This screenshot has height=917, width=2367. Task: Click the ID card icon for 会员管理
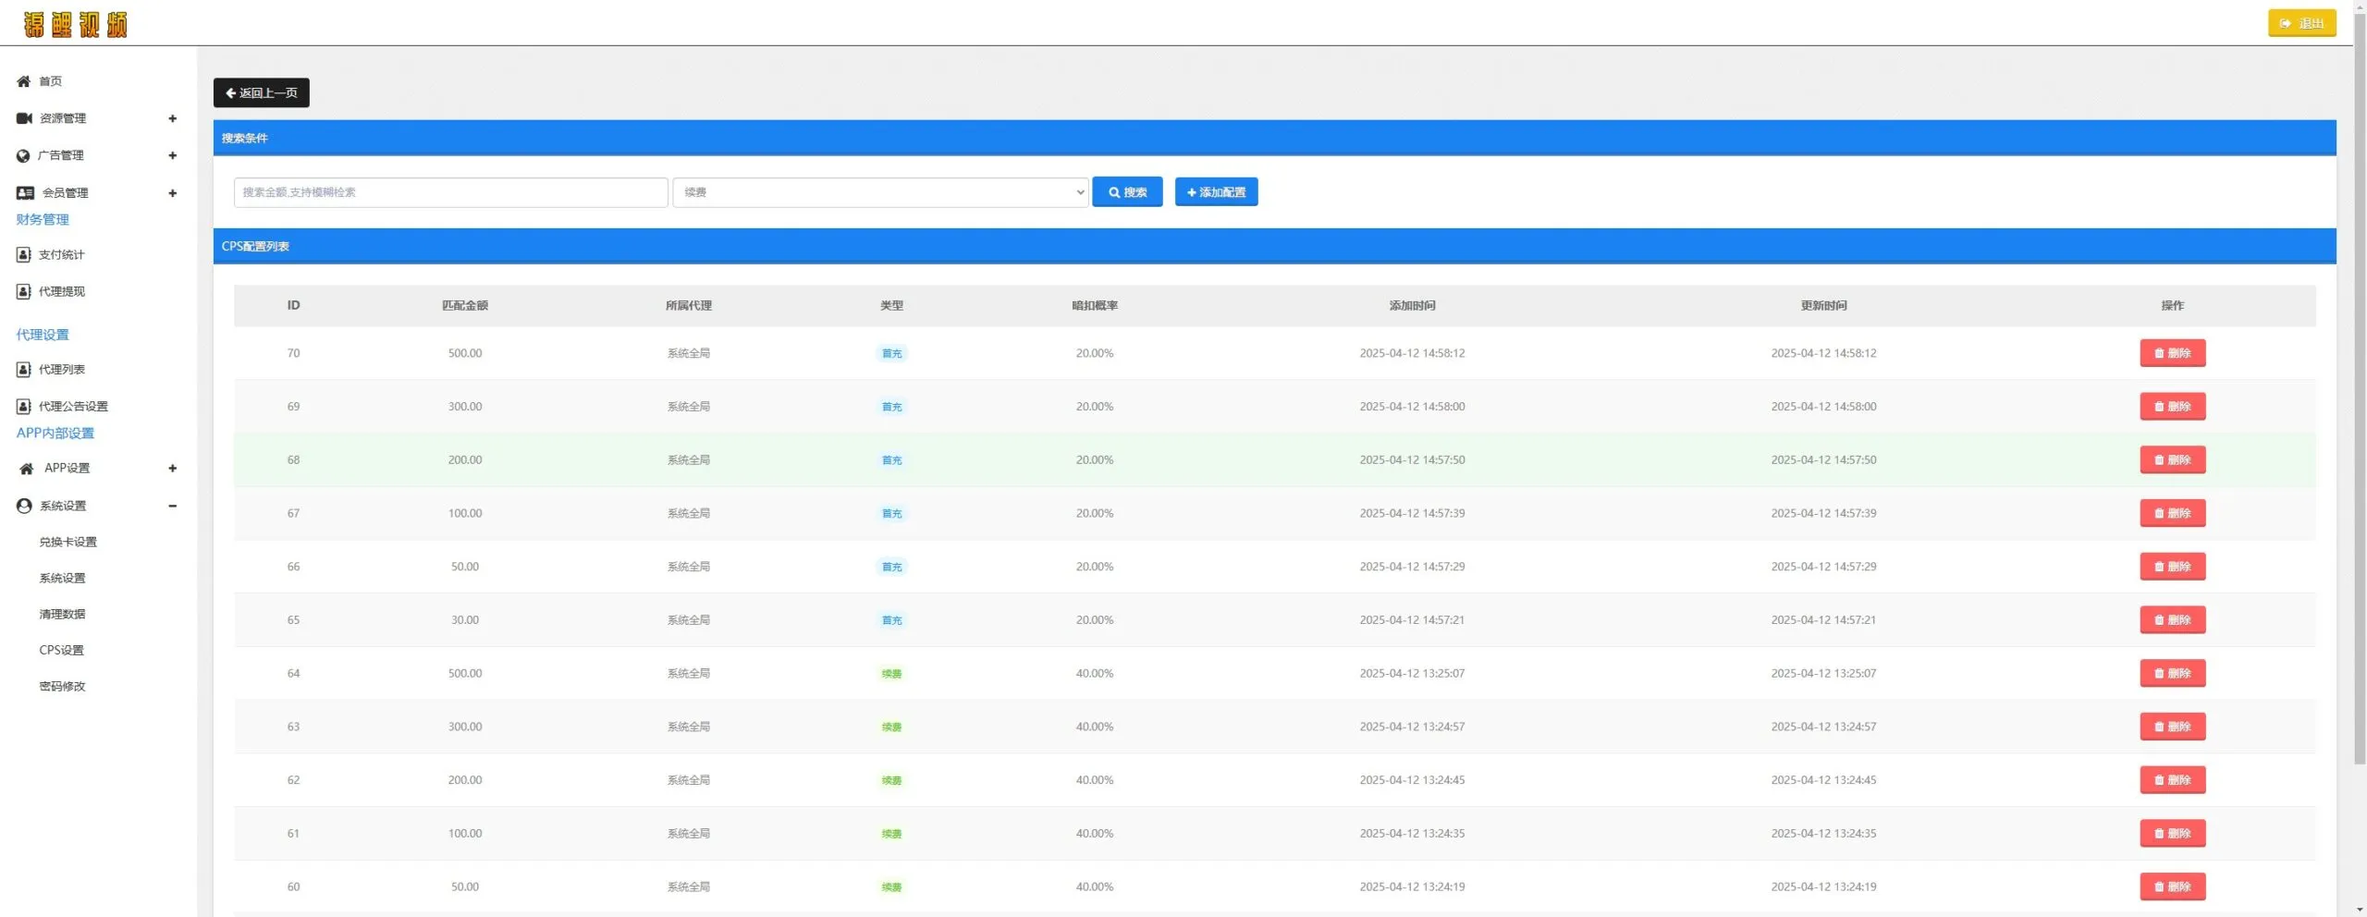pyautogui.click(x=26, y=193)
